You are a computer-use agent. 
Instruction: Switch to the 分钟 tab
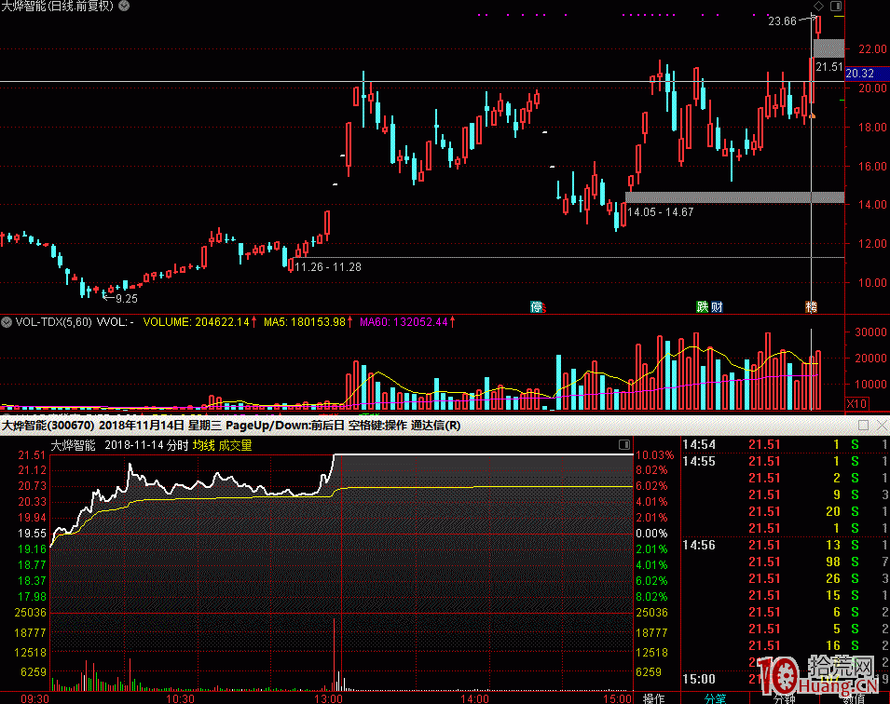click(x=786, y=697)
